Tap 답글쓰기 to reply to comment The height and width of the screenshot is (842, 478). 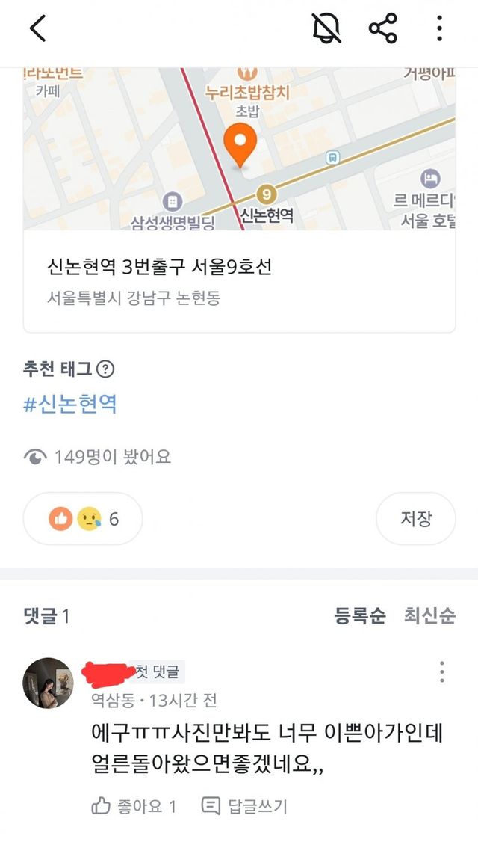(x=244, y=806)
